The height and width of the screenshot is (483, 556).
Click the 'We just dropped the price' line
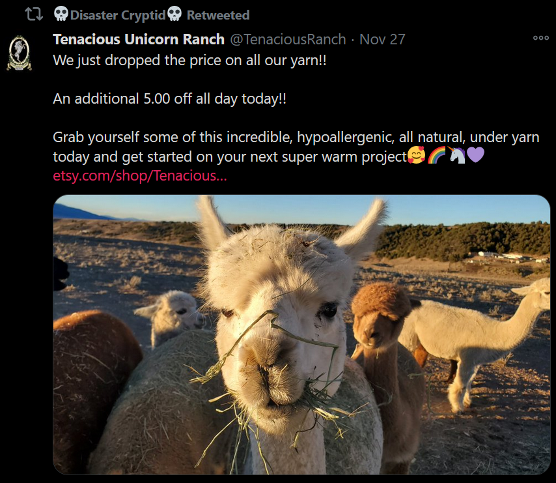coord(189,61)
